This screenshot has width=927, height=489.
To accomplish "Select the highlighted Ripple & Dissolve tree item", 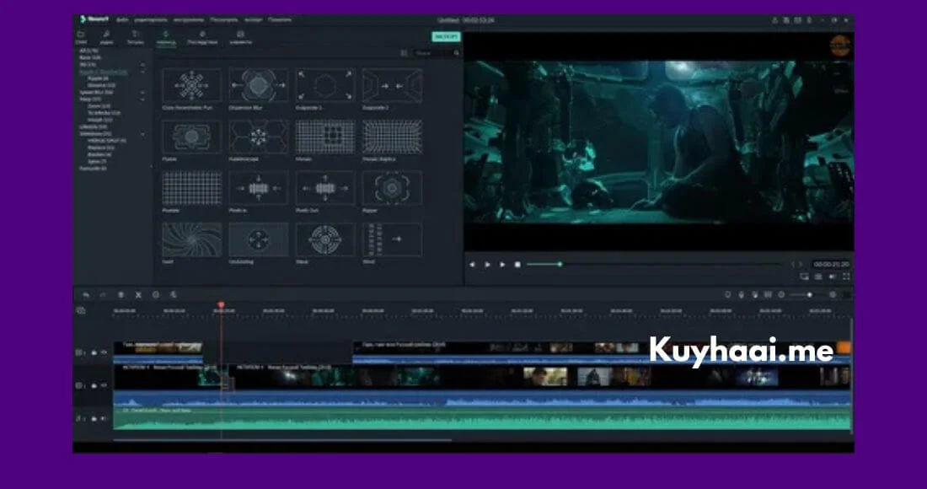I will (x=104, y=72).
